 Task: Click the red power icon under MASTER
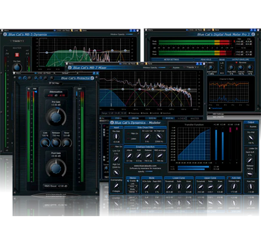(x=17, y=55)
